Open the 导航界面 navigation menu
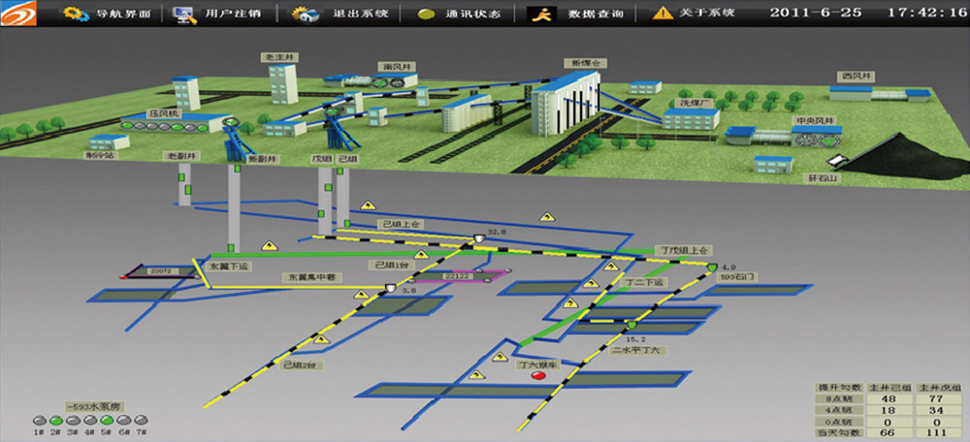970x442 pixels. 105,14
